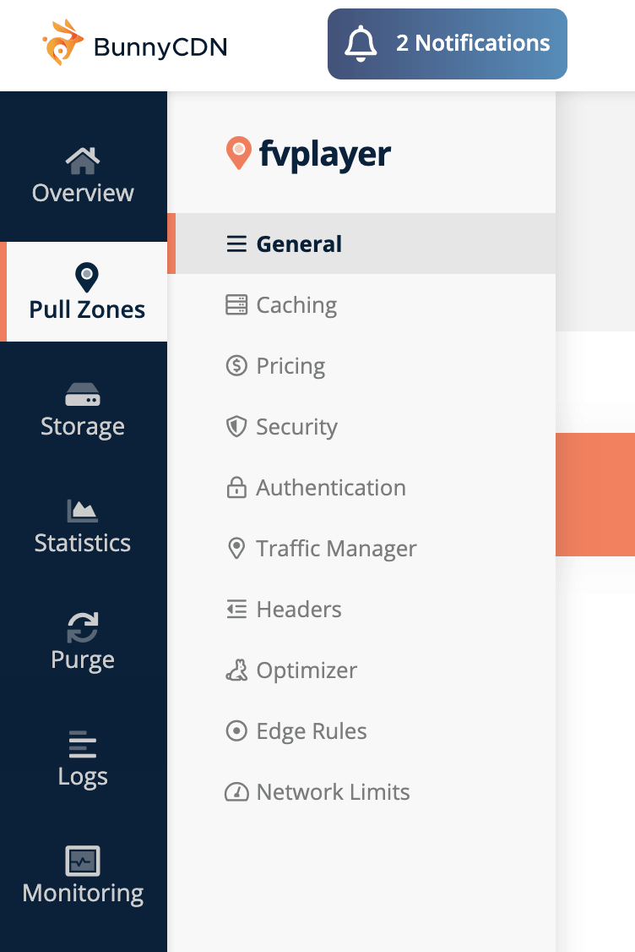Click the Optimizer rabbit icon
Viewport: 635px width, 952px height.
coord(236,670)
